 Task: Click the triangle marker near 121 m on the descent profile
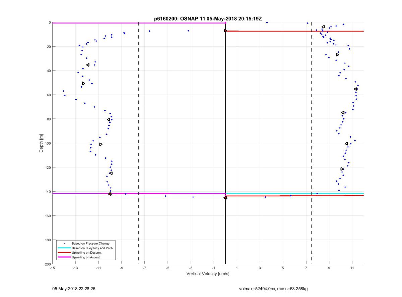342,169
